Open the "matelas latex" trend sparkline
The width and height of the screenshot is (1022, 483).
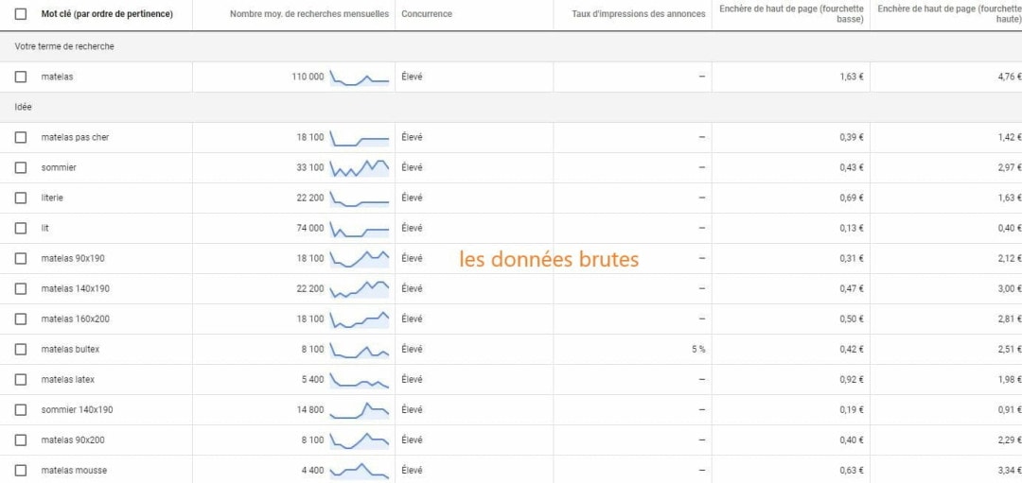coord(360,380)
